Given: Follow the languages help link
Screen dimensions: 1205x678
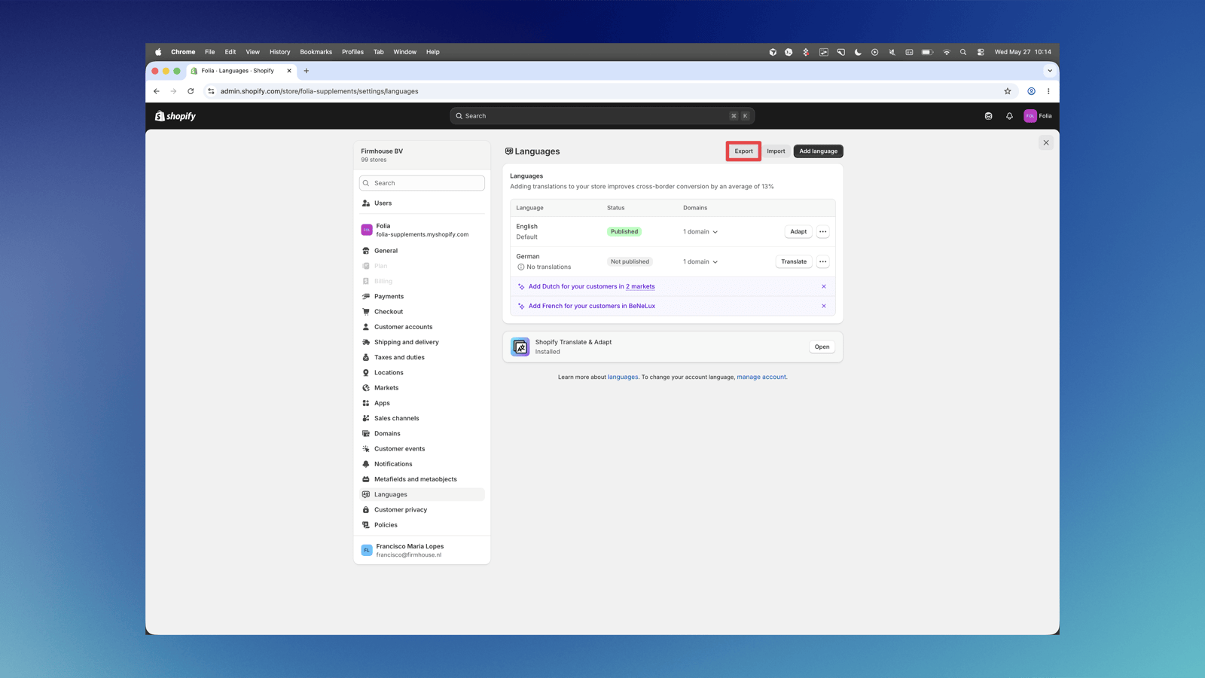Looking at the screenshot, I should click(x=623, y=377).
